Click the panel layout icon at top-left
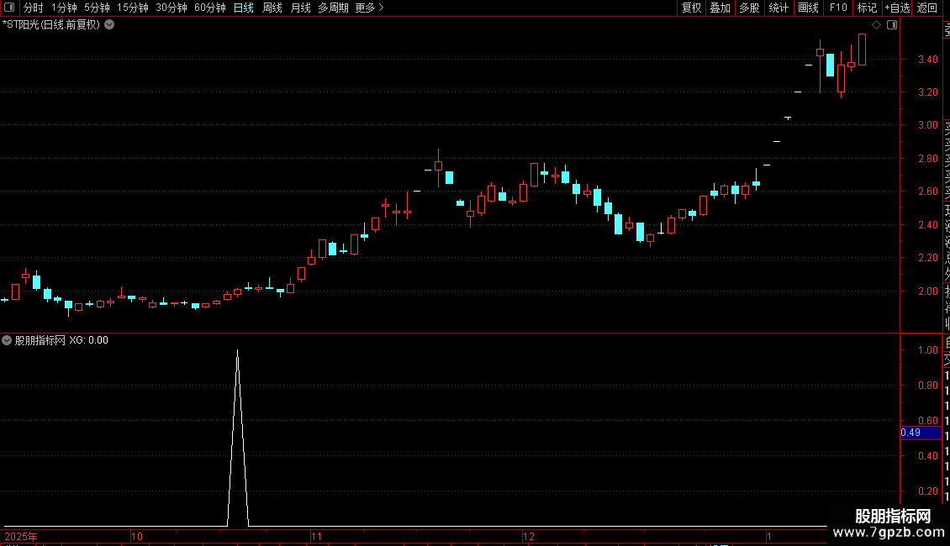This screenshot has height=546, width=950. pyautogui.click(x=9, y=8)
